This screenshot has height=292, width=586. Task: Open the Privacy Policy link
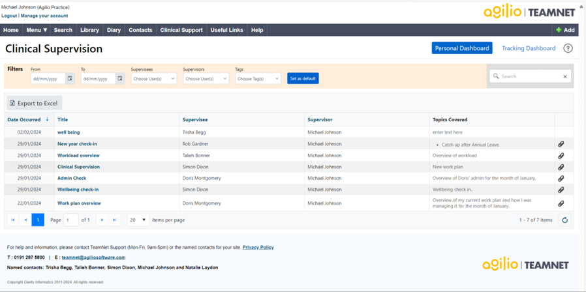(x=258, y=247)
